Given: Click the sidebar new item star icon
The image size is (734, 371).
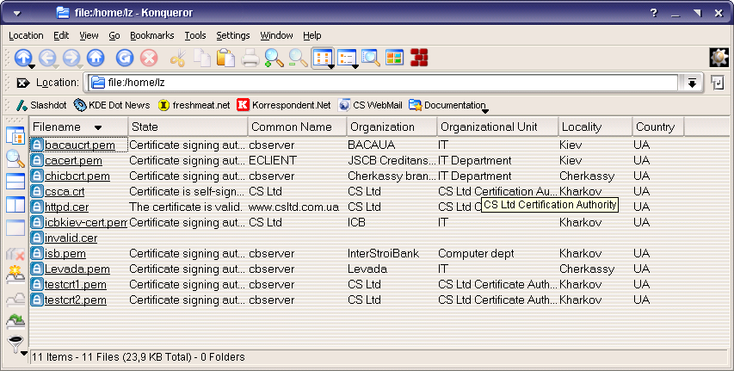Looking at the screenshot, I should (x=15, y=275).
